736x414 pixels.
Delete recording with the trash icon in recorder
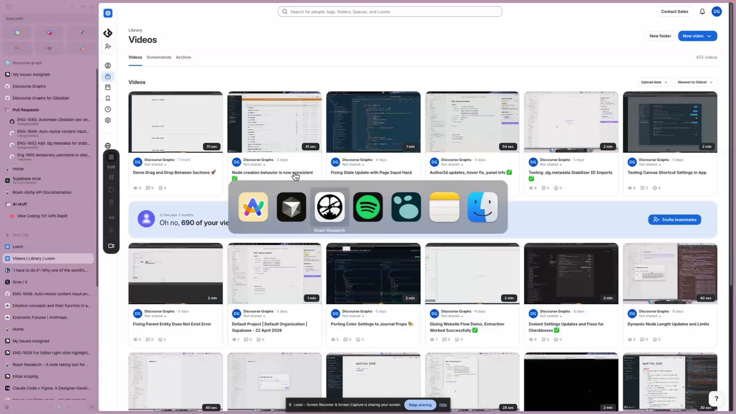tap(112, 202)
